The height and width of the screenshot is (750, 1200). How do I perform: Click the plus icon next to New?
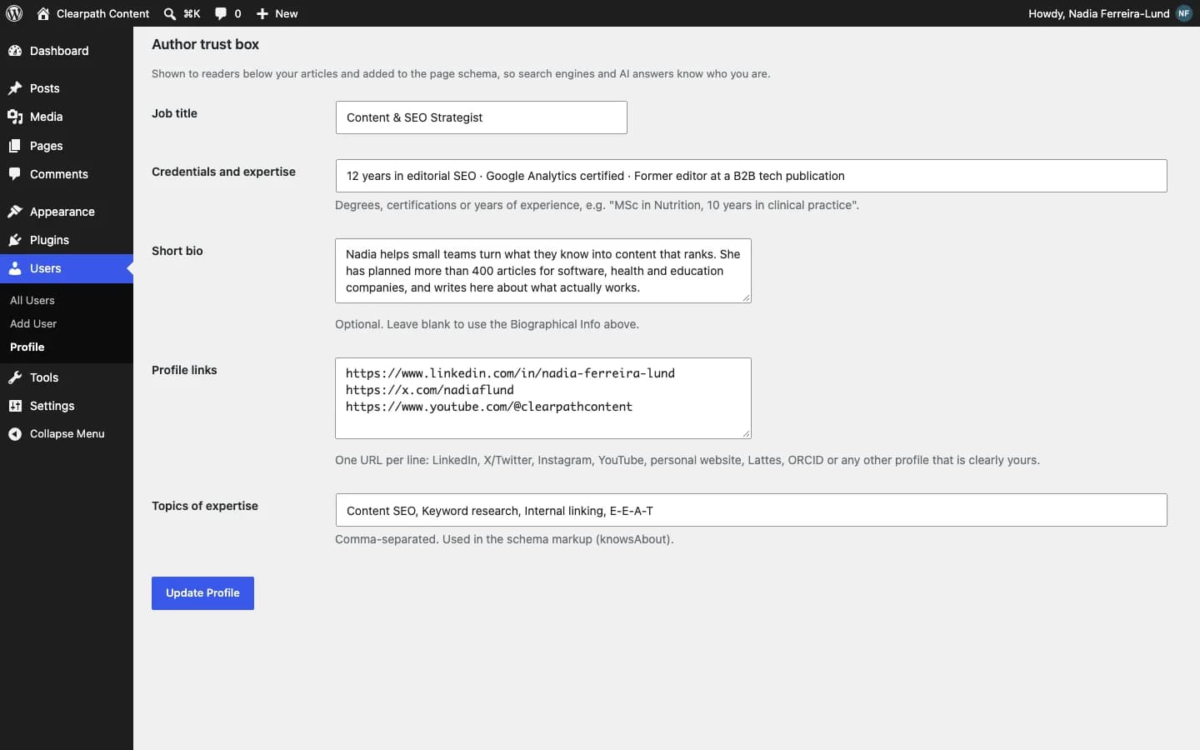pyautogui.click(x=262, y=13)
